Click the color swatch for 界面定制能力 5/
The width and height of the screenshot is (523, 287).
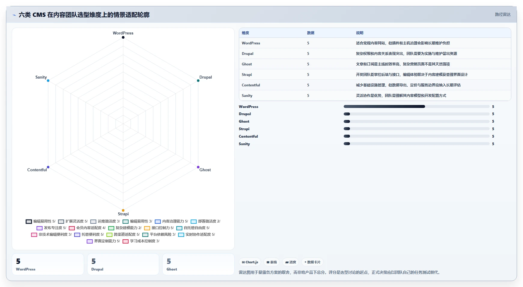pyautogui.click(x=90, y=241)
